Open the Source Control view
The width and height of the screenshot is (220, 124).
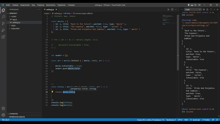click(x=3, y=23)
